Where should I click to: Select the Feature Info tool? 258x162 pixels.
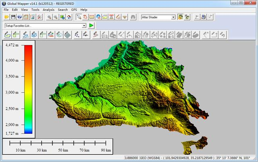coord(98,17)
